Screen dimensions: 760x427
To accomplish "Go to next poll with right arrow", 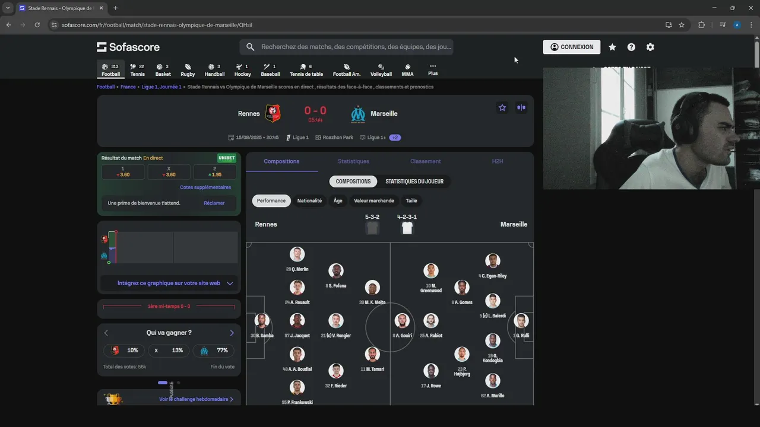I will [x=232, y=333].
